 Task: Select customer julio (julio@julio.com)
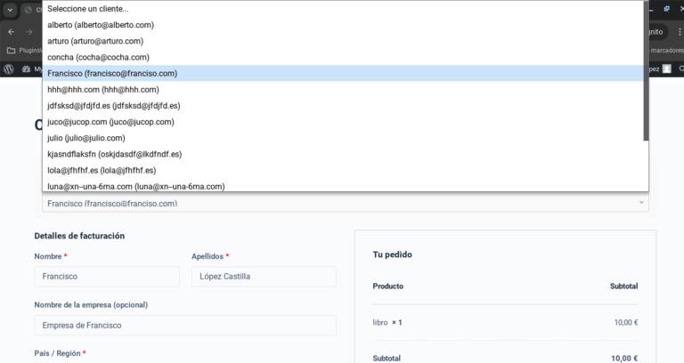click(343, 138)
